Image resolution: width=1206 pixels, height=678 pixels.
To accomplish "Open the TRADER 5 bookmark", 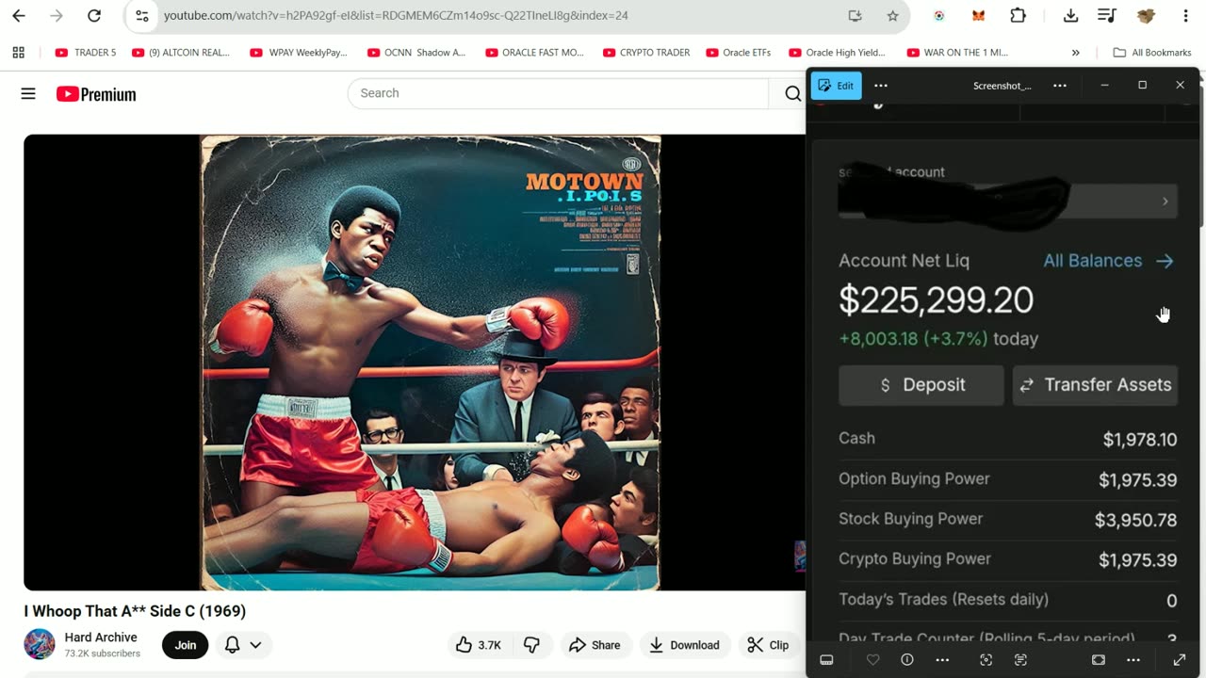I will (x=86, y=53).
